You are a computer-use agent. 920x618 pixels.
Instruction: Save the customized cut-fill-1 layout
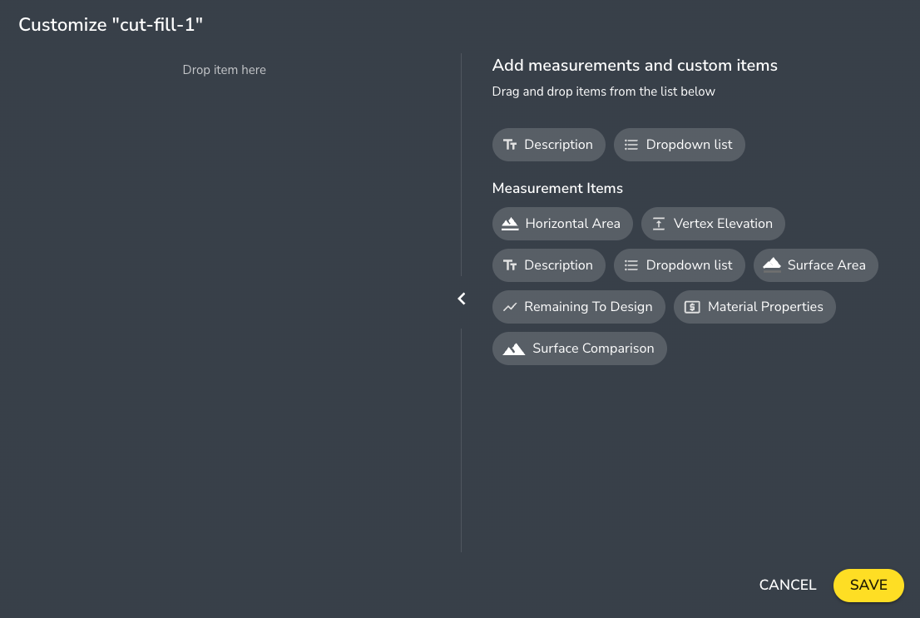868,585
